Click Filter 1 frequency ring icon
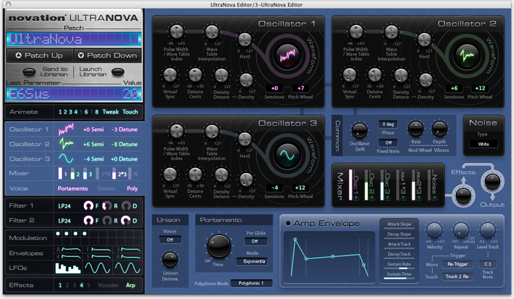 pyautogui.click(x=89, y=206)
